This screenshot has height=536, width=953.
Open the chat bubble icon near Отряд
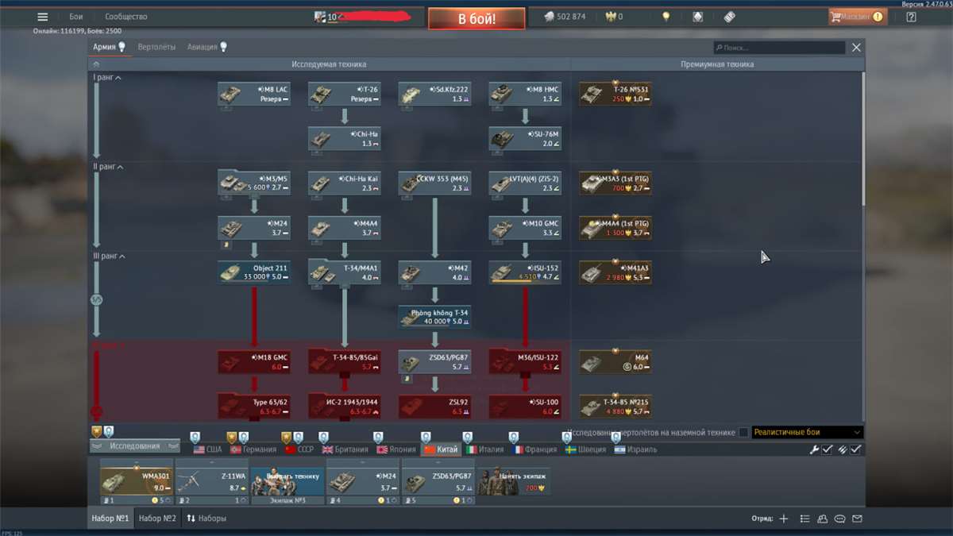(x=840, y=519)
